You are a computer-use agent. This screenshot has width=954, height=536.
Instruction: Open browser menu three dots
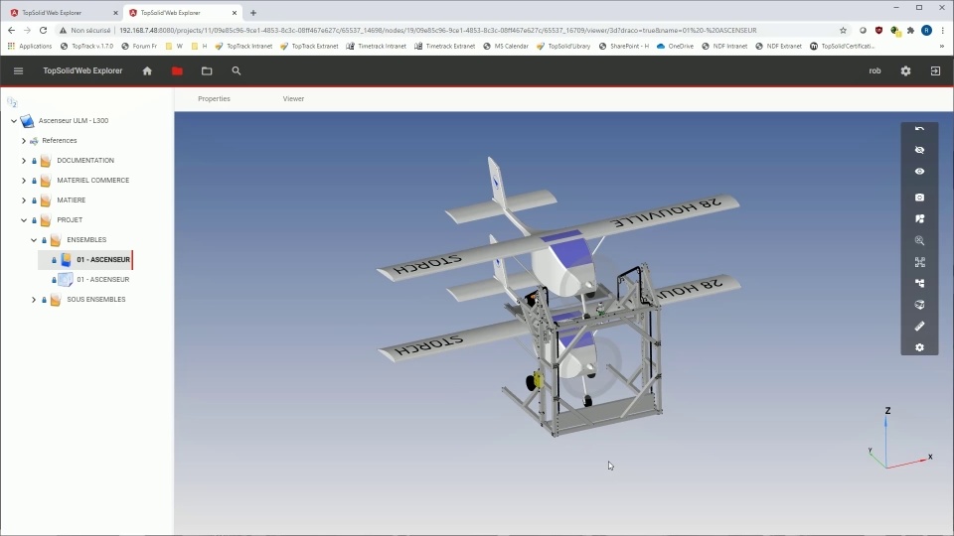[x=942, y=31]
